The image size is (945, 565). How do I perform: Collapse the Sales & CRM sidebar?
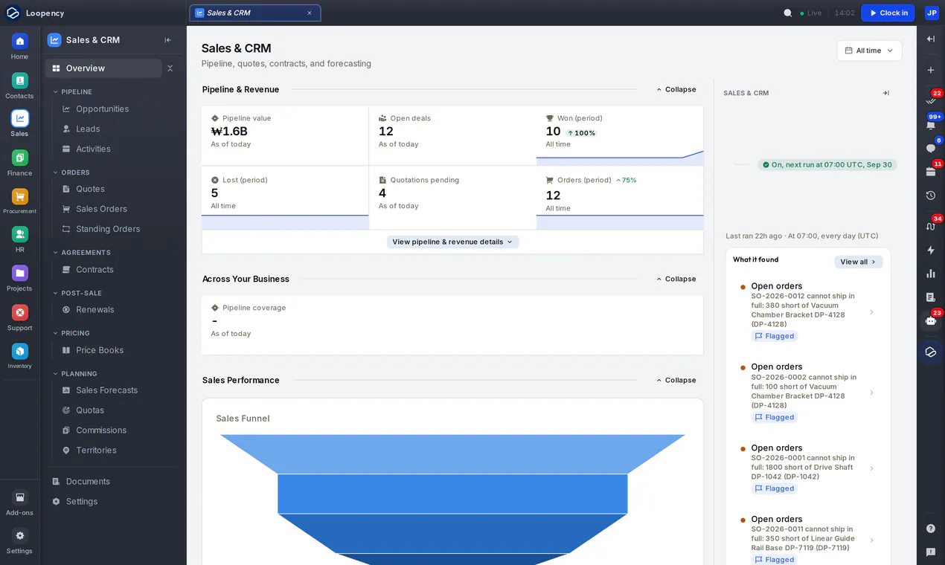click(168, 40)
